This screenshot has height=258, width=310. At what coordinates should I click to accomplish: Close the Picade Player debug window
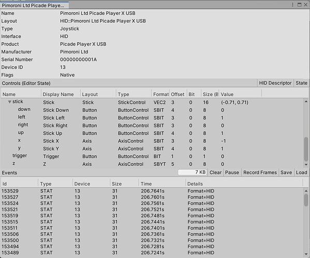coord(306,5)
